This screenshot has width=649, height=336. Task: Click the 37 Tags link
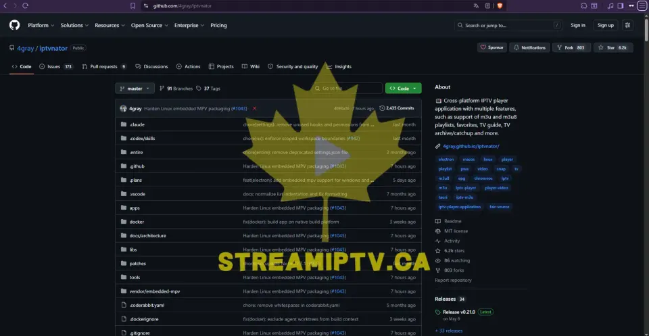pos(208,89)
